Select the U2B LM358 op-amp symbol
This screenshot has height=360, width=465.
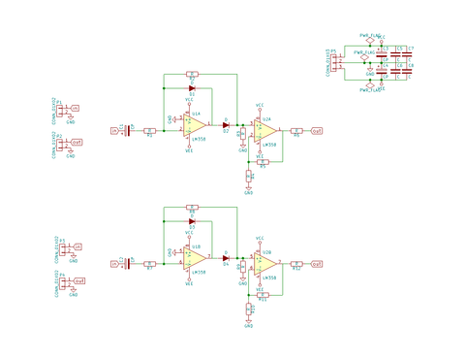[x=265, y=264]
